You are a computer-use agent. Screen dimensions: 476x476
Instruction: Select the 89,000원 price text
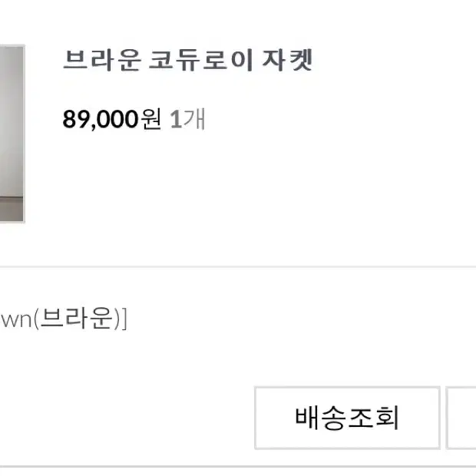[112, 119]
